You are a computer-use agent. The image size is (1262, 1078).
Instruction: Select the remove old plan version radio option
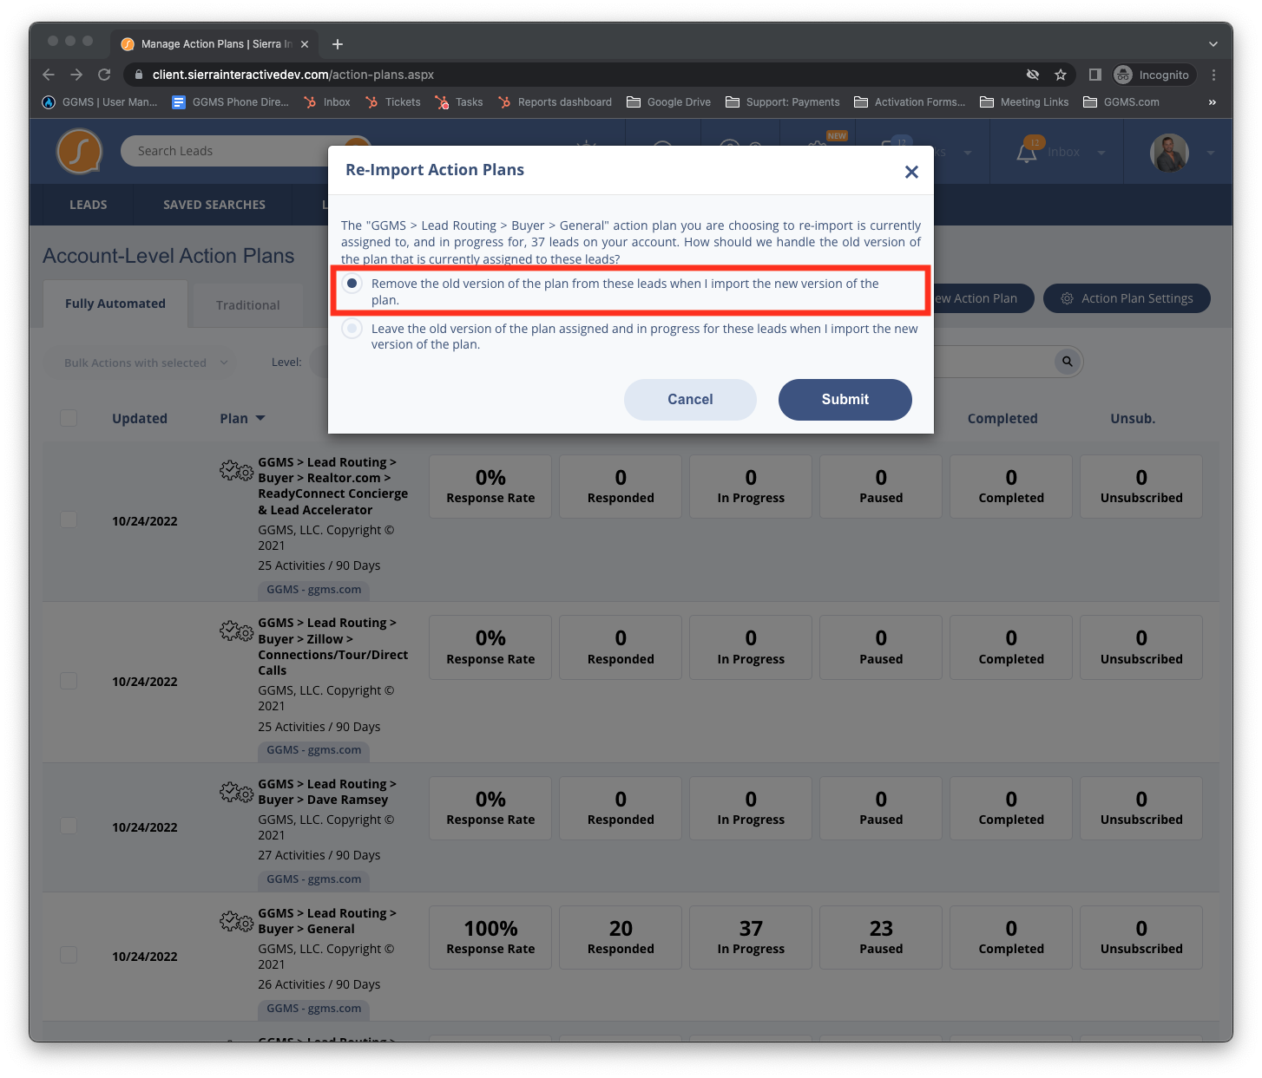click(x=352, y=284)
